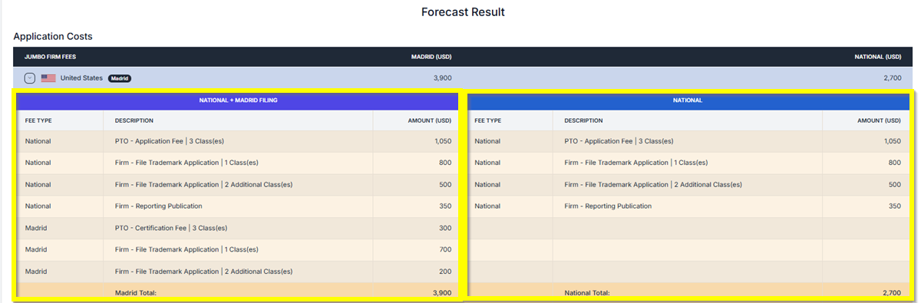Click the Madrid 700 firm filing amount
This screenshot has width=921, height=303.
445,249
